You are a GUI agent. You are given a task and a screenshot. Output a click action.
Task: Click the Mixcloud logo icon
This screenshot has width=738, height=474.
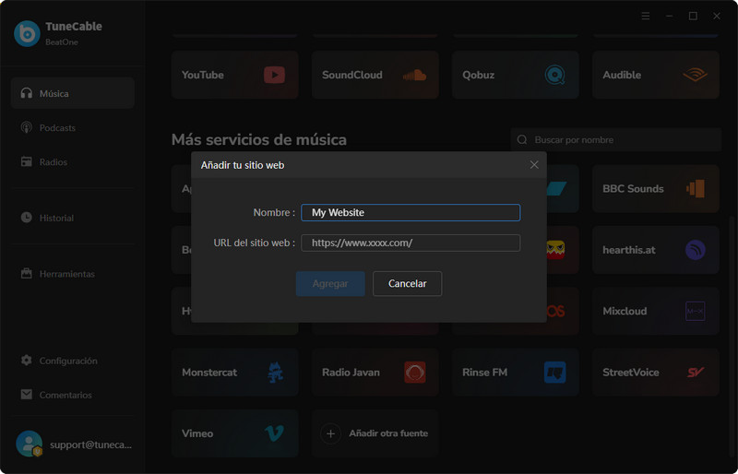point(696,311)
